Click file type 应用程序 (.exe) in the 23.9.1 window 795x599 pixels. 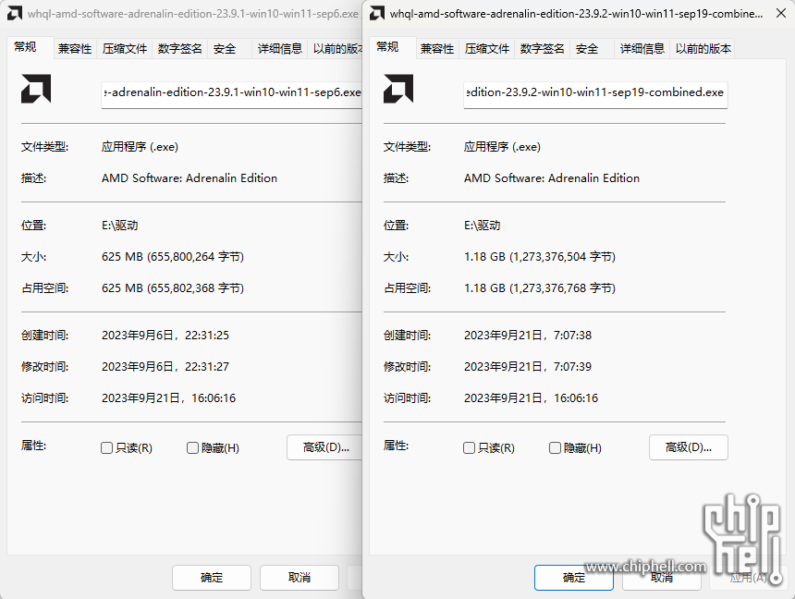tap(140, 147)
